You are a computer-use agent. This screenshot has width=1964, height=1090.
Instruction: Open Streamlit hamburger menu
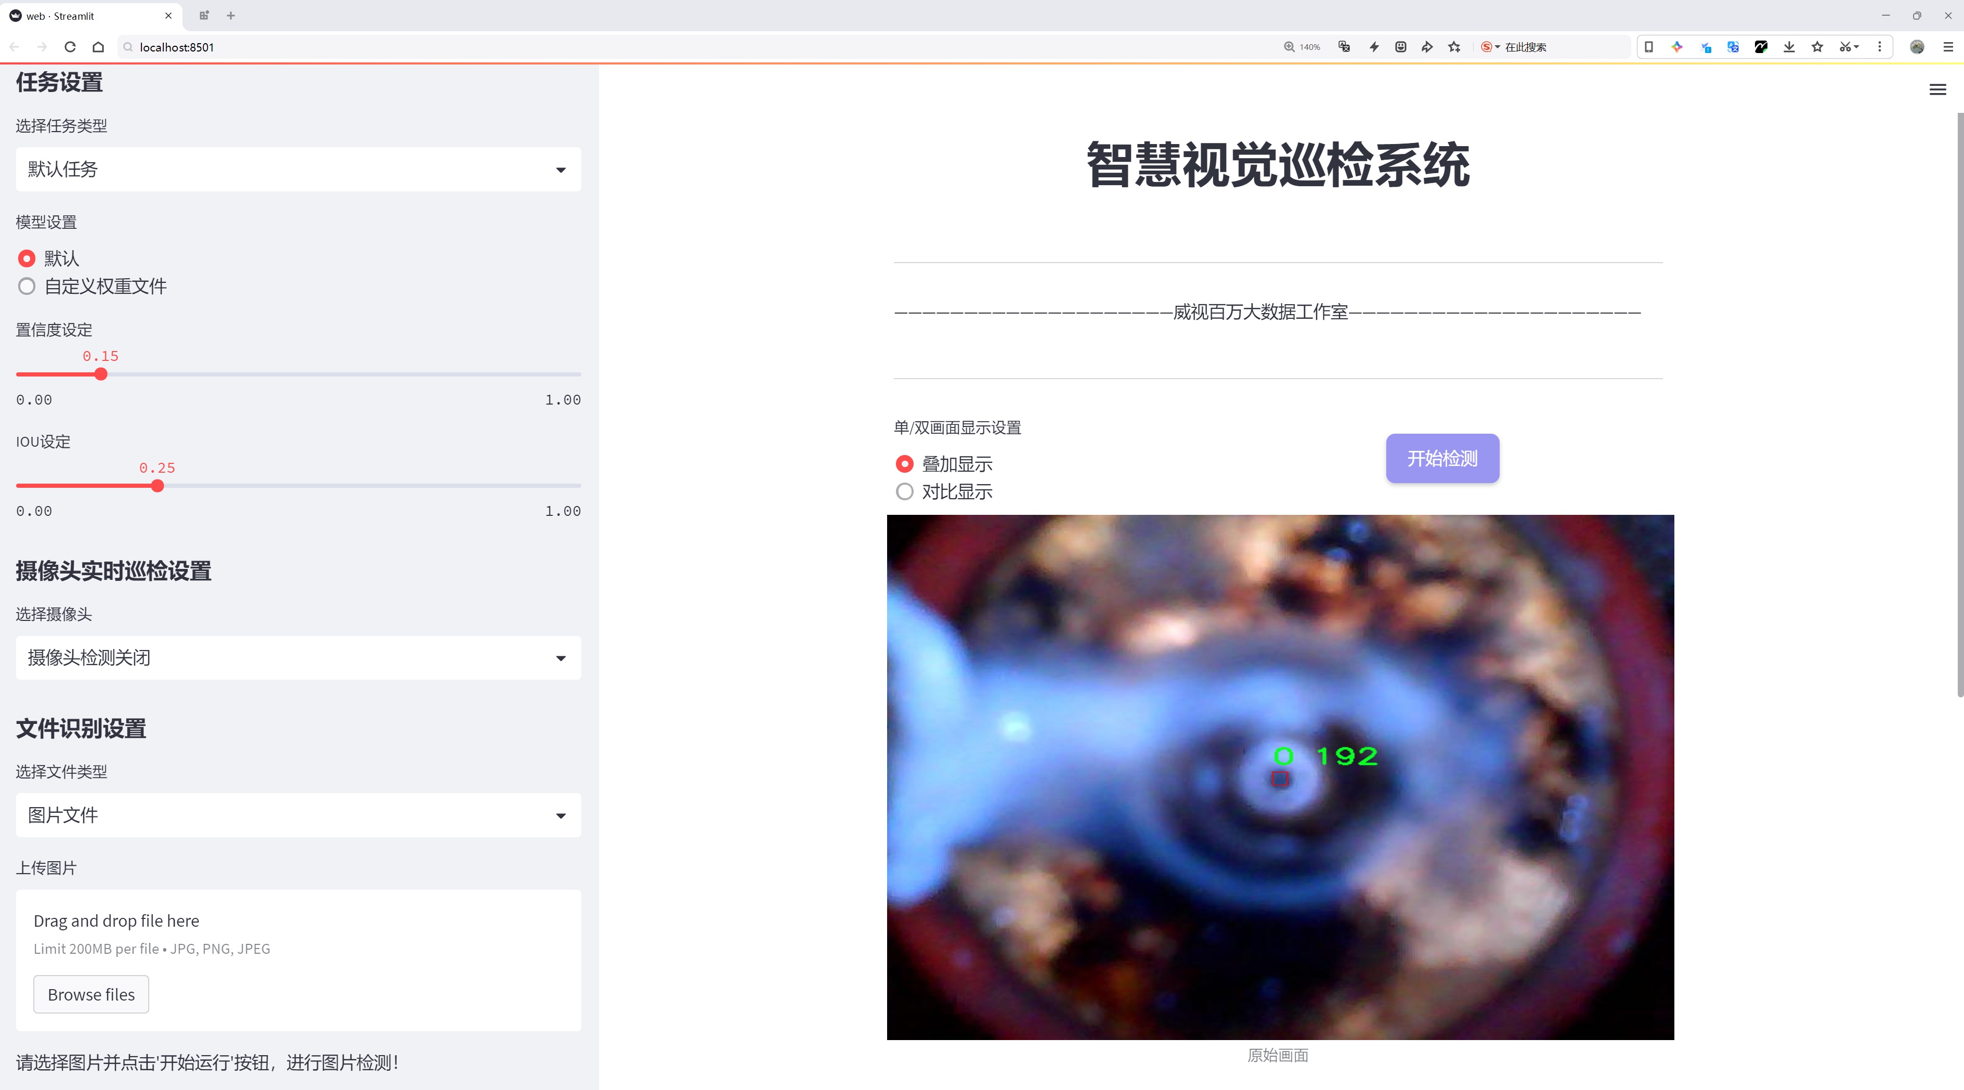coord(1937,89)
